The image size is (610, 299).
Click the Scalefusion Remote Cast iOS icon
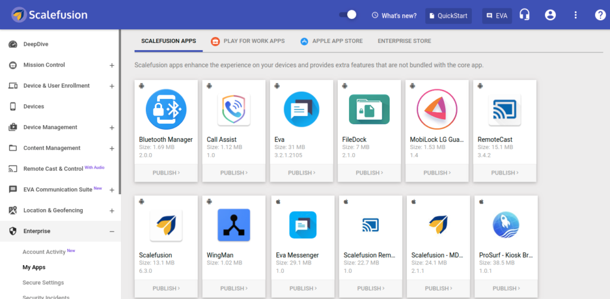(x=371, y=225)
